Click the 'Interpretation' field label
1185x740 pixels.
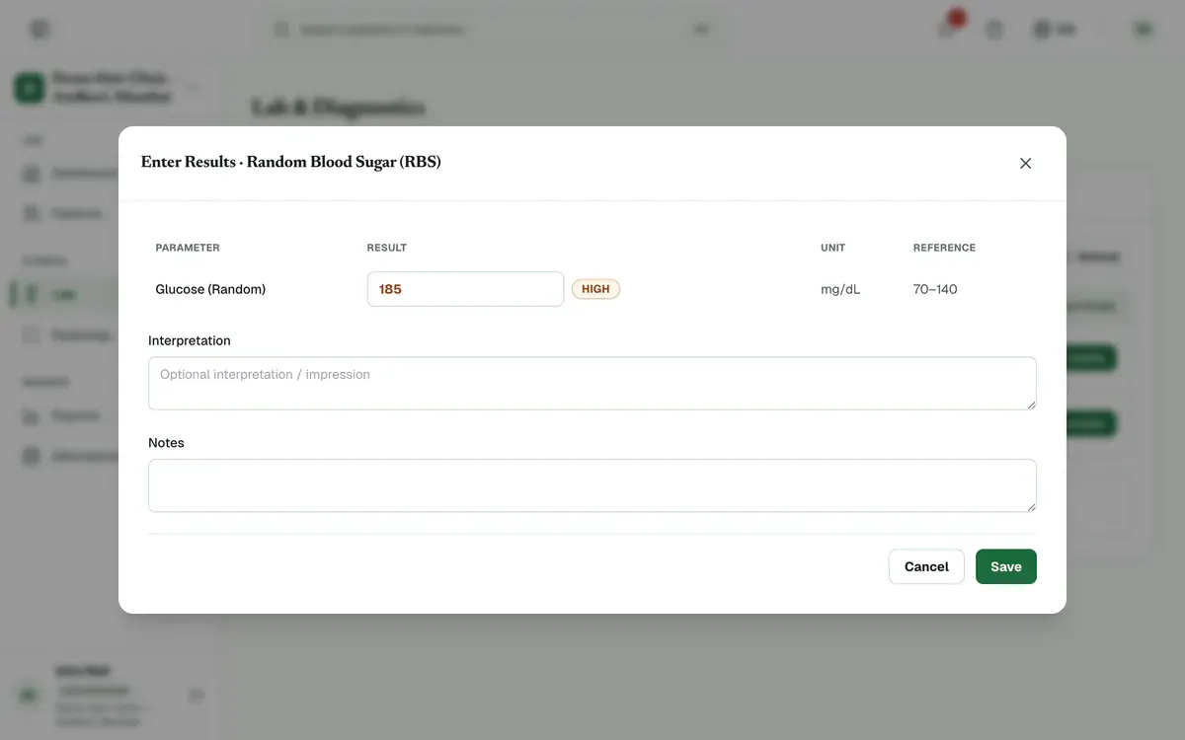click(190, 340)
